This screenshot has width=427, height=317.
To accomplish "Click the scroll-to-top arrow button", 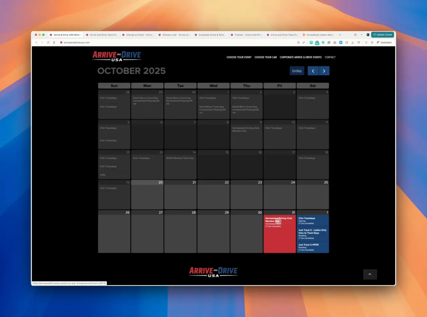I will coord(370,274).
